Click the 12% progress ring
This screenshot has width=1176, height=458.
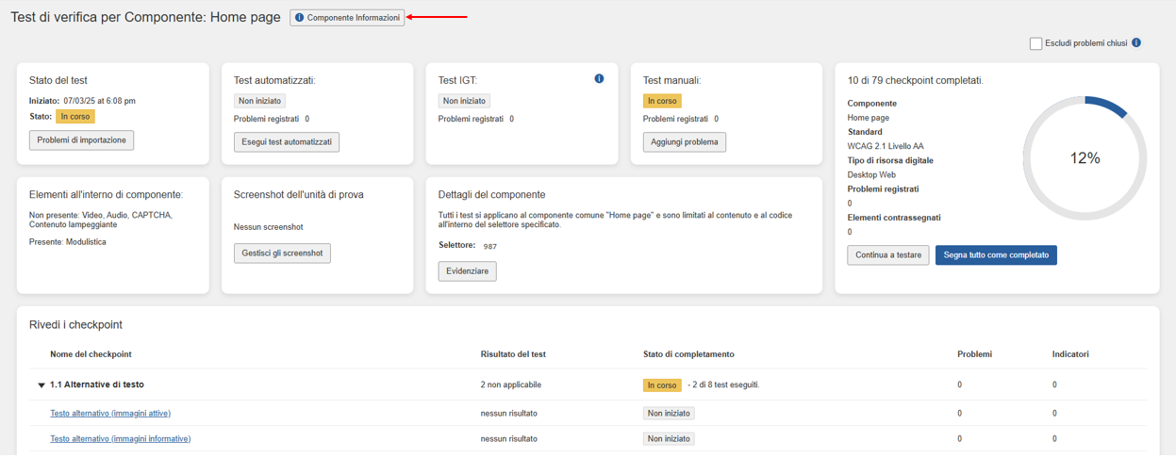click(1085, 158)
